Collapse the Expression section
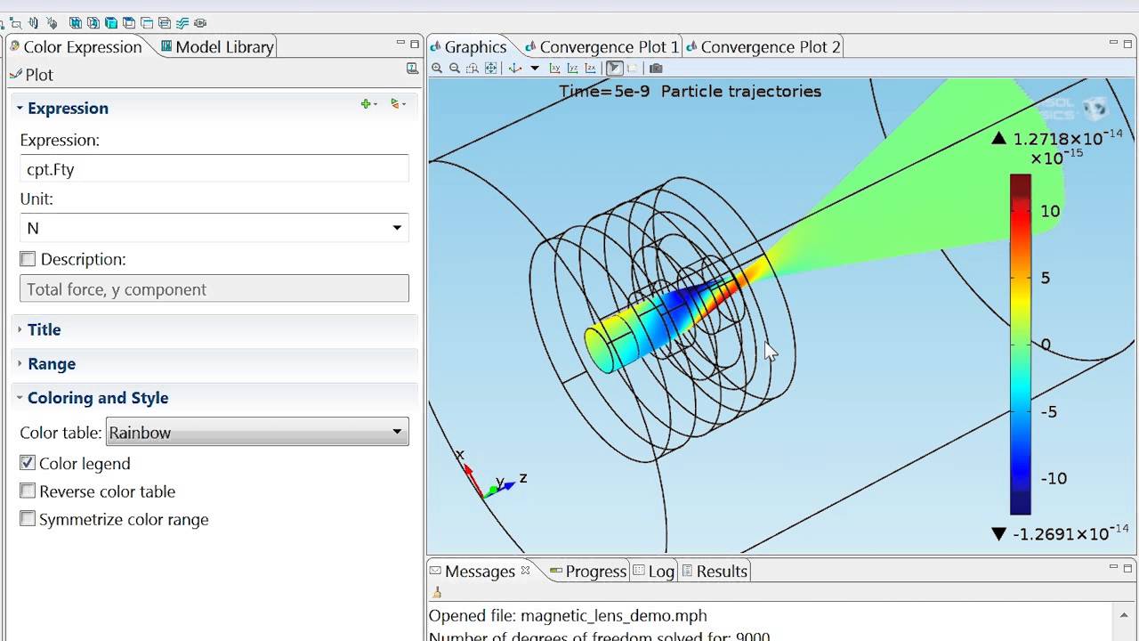1139x641 pixels. click(x=20, y=108)
